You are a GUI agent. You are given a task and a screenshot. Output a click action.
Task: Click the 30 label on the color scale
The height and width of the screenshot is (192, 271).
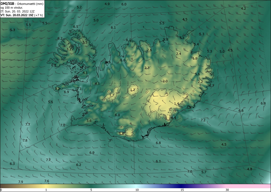tap(227, 190)
